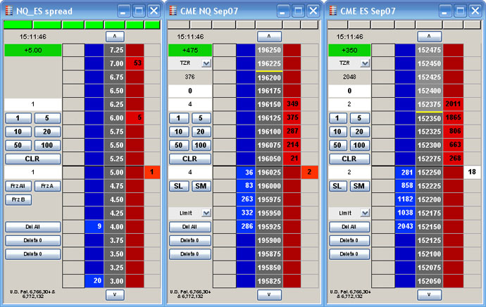Screen dimensions: 486x307
Task: Click the NQ_ES spread title bar app icon
Action: tap(10, 11)
